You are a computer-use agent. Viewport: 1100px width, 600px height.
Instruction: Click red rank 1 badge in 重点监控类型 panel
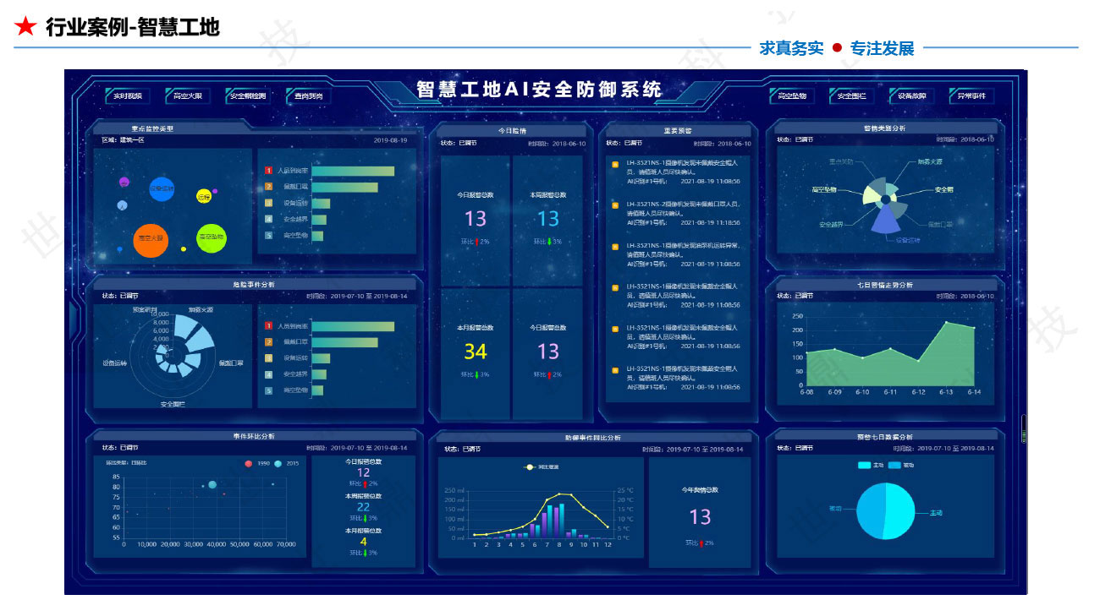pos(268,171)
